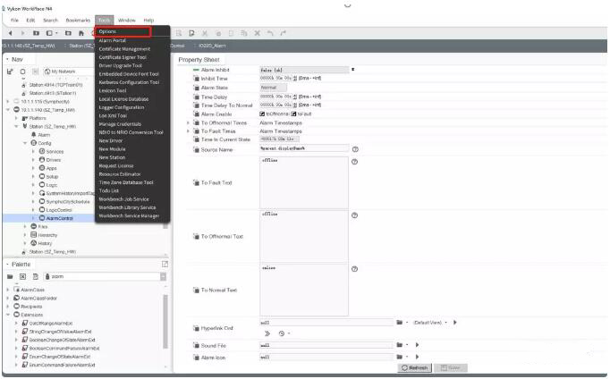Expand the Services tree node
610x379 pixels.
(33, 151)
